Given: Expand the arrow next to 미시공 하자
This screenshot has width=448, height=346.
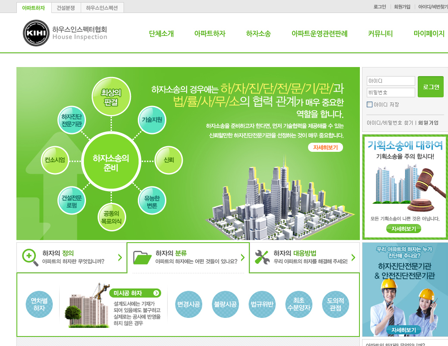Looking at the screenshot, I should pyautogui.click(x=156, y=293).
